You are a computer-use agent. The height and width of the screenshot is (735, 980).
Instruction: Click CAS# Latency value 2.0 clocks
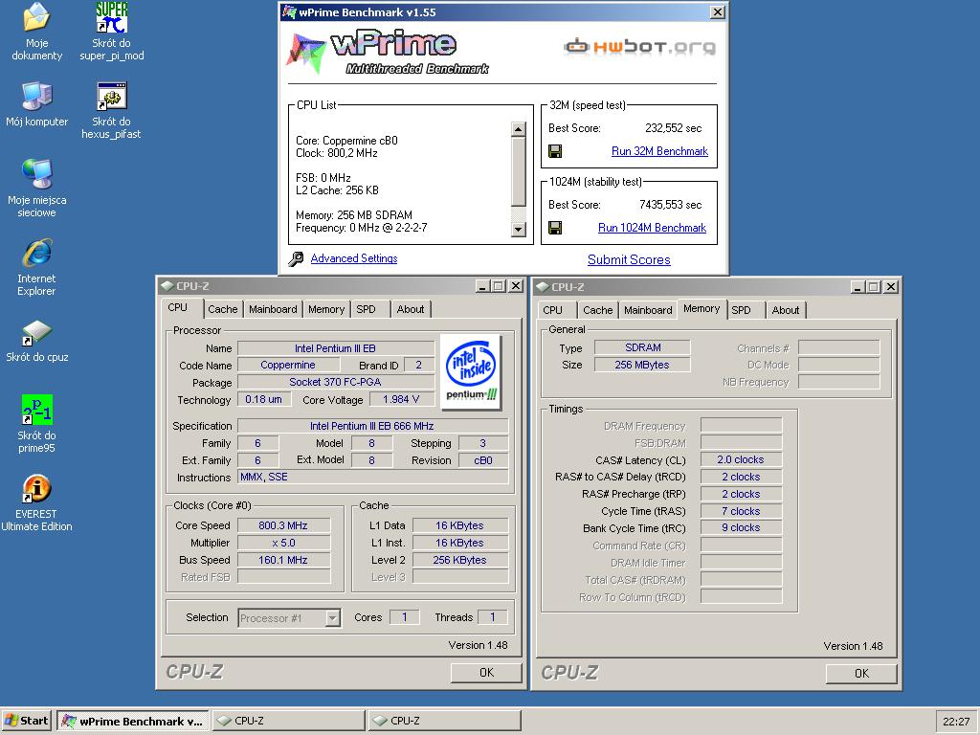point(741,459)
